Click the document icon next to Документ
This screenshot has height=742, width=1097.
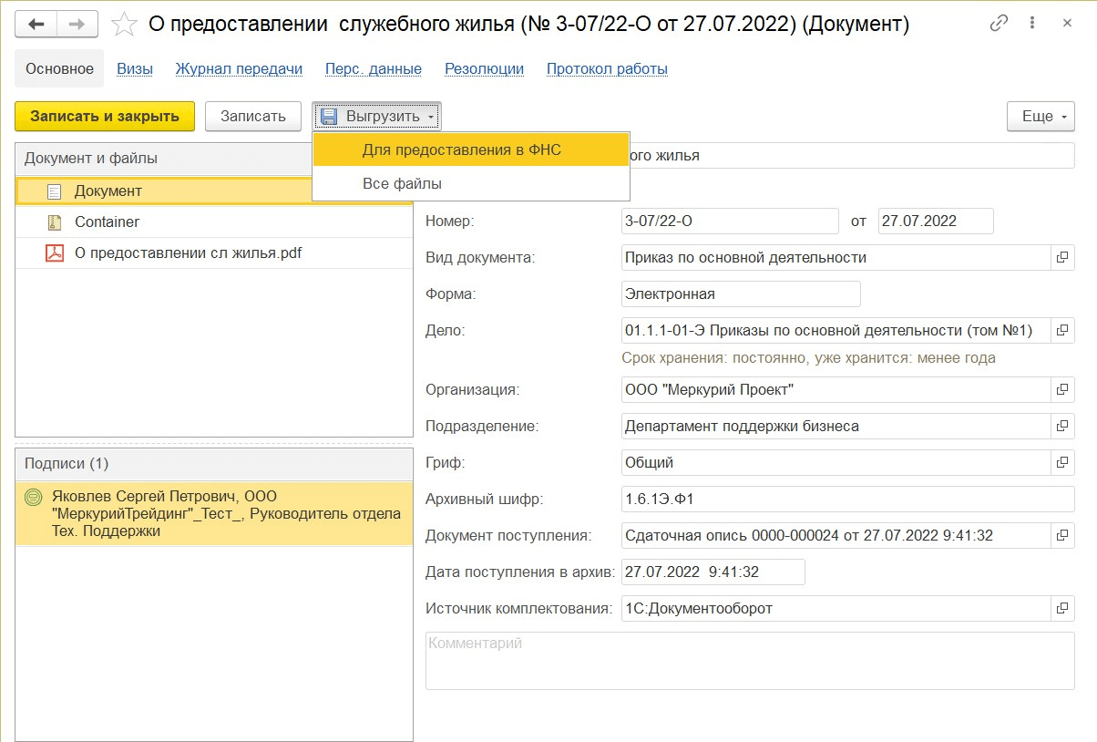tap(54, 191)
